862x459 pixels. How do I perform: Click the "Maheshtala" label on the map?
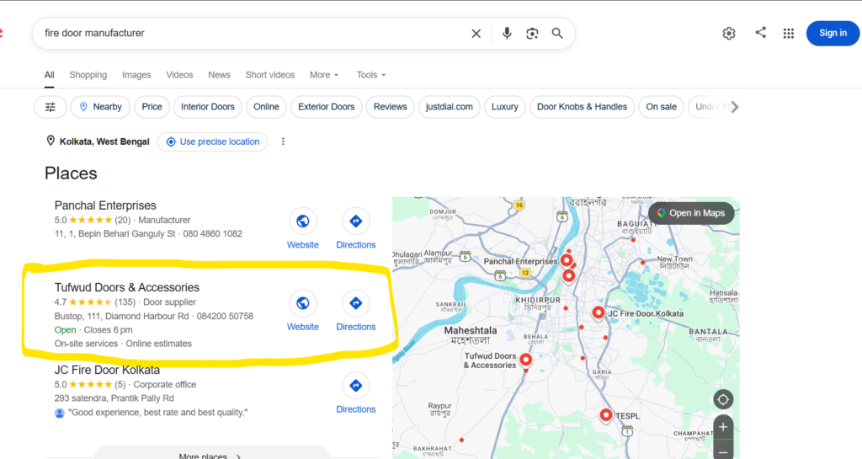tap(471, 330)
